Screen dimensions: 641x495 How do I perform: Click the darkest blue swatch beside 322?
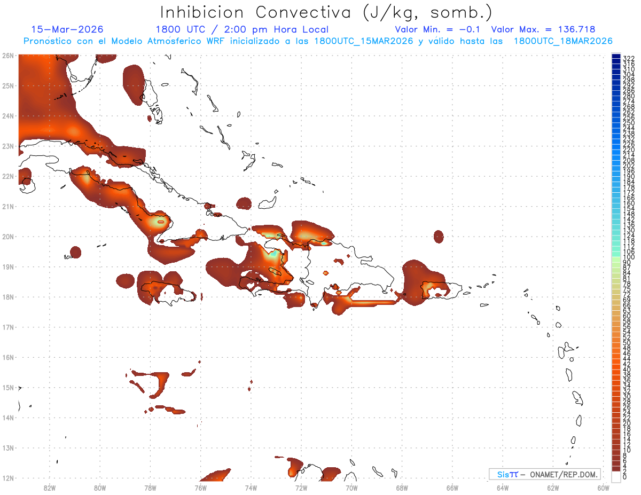click(616, 56)
